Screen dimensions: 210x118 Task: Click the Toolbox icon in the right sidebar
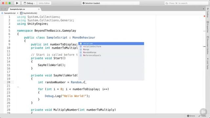pos(208,9)
